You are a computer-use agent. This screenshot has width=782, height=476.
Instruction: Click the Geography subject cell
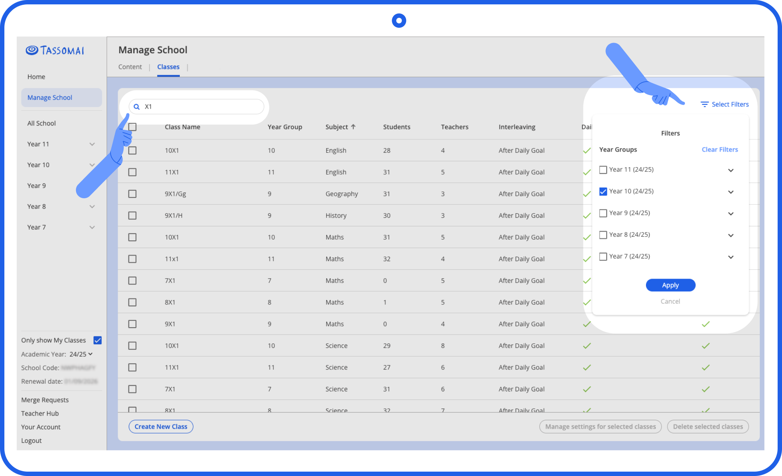click(342, 194)
